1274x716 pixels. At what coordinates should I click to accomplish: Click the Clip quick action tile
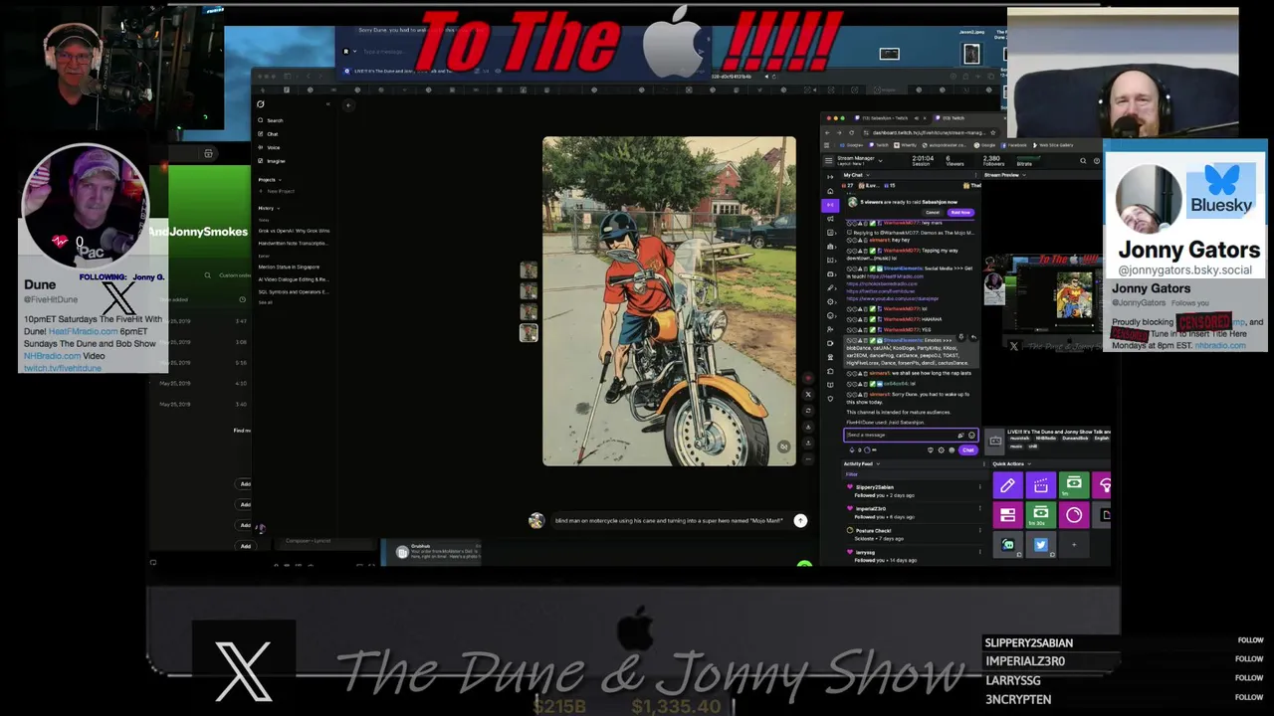pyautogui.click(x=1041, y=485)
